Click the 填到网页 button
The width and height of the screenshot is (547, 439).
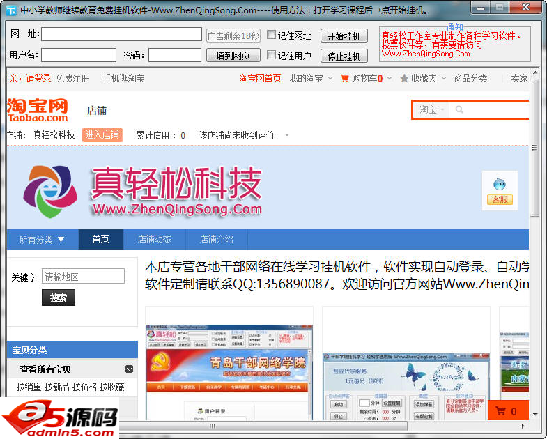(x=233, y=56)
